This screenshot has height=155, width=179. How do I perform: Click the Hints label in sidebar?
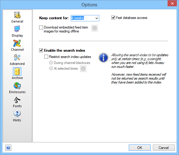click(x=17, y=120)
